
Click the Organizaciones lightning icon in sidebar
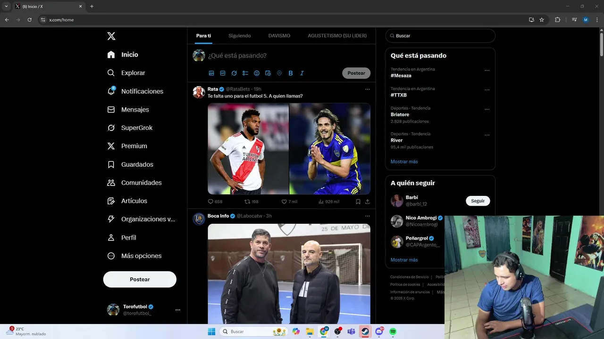click(x=111, y=219)
